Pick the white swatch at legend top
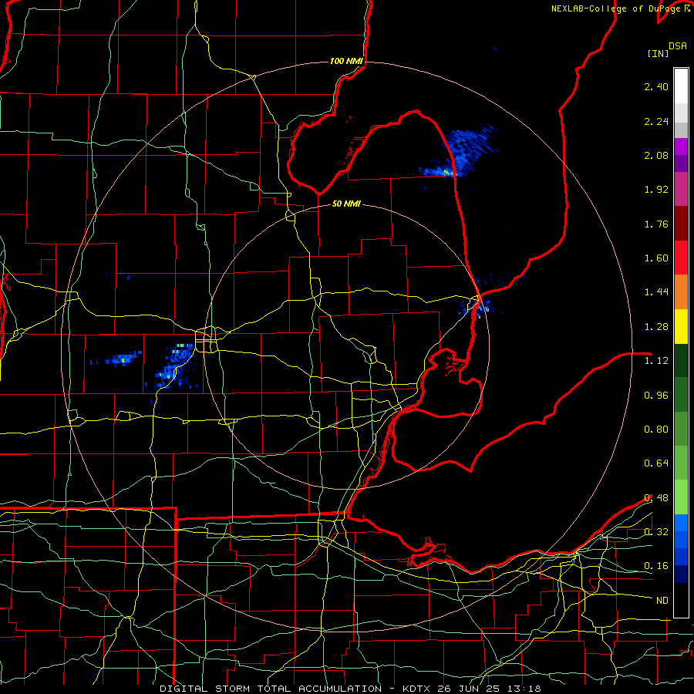 click(681, 86)
